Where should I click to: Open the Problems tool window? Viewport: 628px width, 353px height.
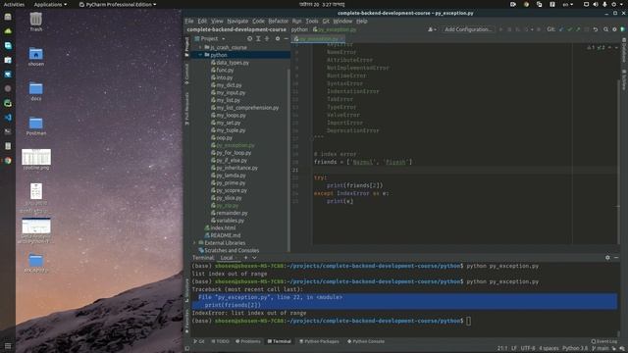click(x=248, y=341)
